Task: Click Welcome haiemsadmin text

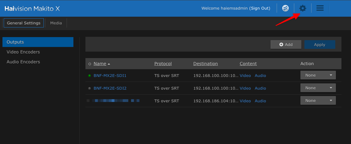Action: click(x=225, y=8)
